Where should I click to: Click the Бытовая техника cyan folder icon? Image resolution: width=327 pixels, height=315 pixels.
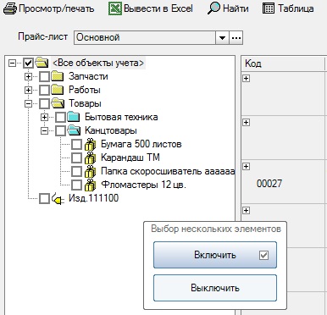(74, 117)
